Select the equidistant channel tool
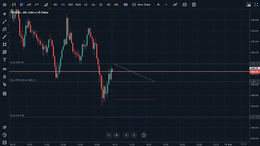The image size is (260, 146). click(x=5, y=29)
